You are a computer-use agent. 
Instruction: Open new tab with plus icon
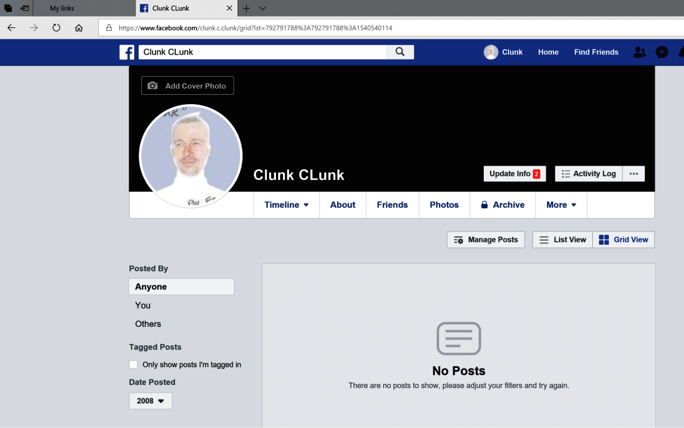point(247,8)
